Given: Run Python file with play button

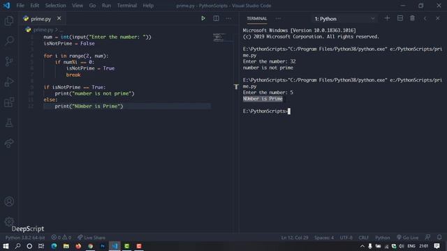Looking at the screenshot, I should click(x=203, y=19).
